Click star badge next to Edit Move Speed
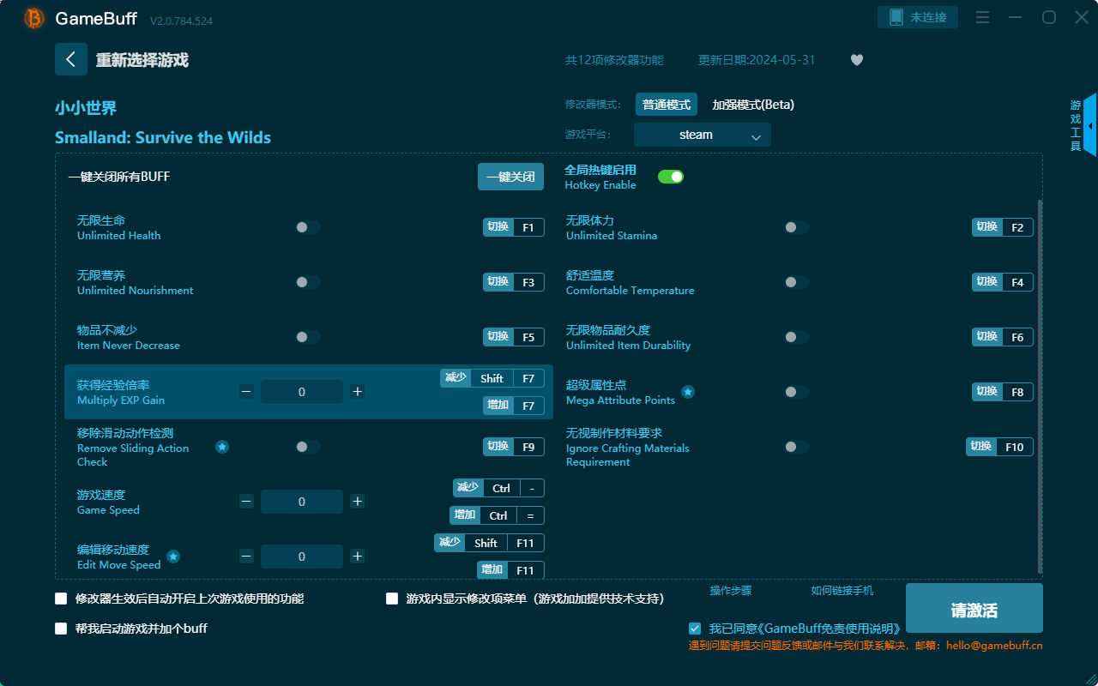The image size is (1098, 686). (173, 557)
